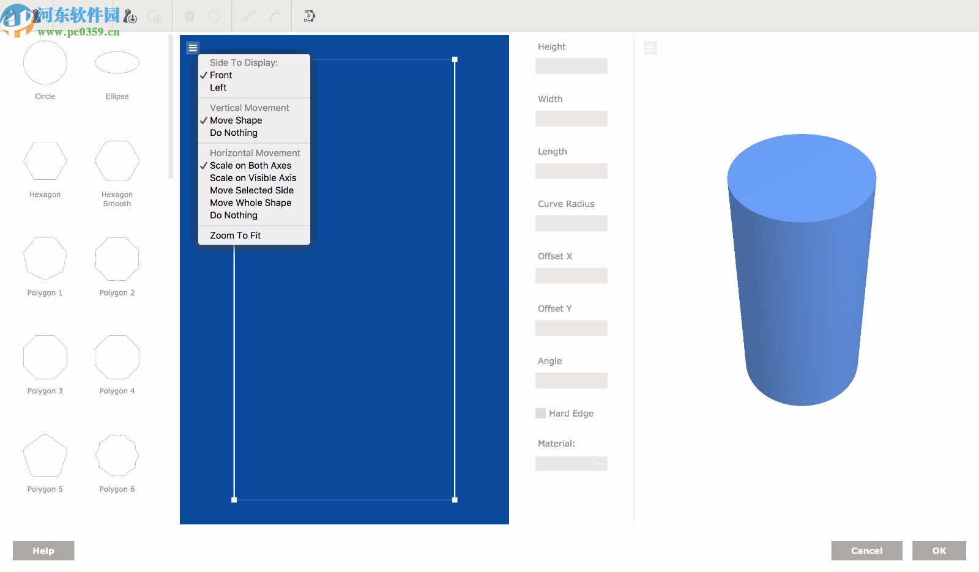Choose the Hexagon Smooth shape

pyautogui.click(x=117, y=162)
